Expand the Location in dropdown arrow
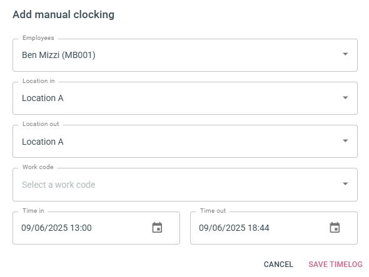 345,98
